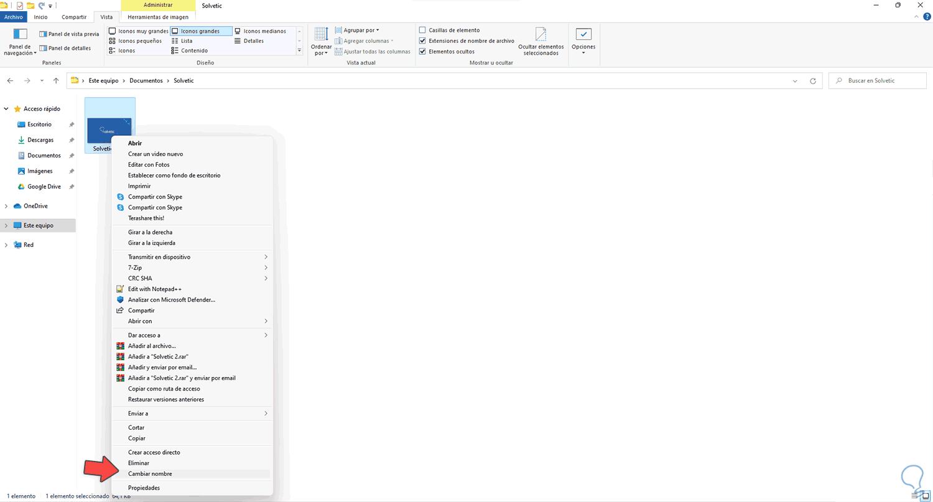Open the Opciones button
This screenshot has height=502, width=933.
point(583,42)
